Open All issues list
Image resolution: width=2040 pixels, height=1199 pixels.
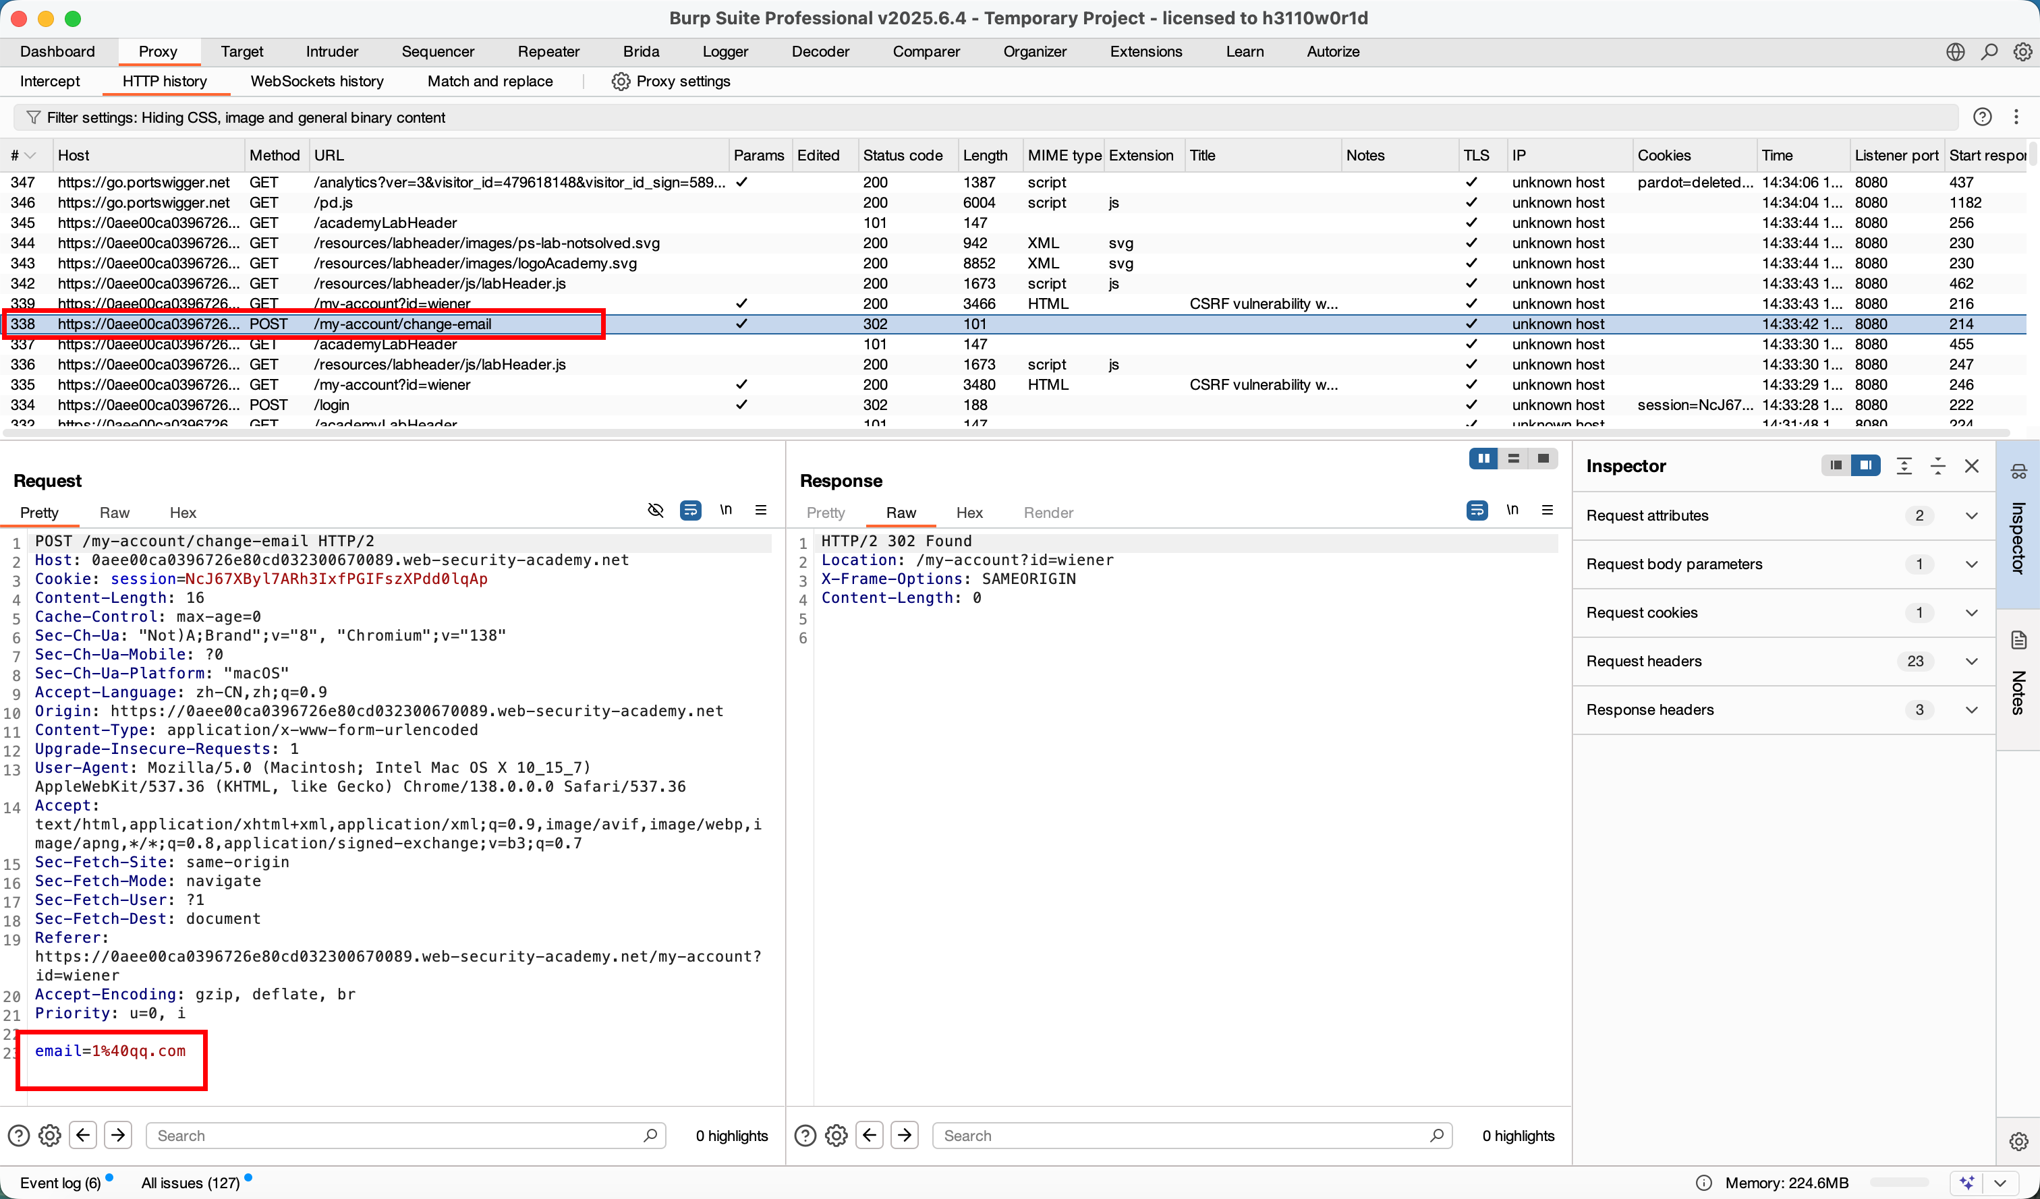[190, 1182]
